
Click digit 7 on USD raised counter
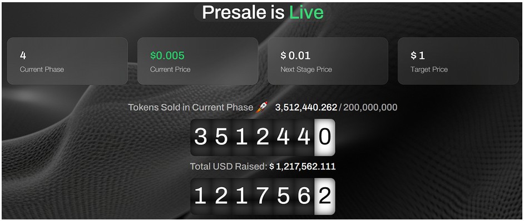point(263,197)
